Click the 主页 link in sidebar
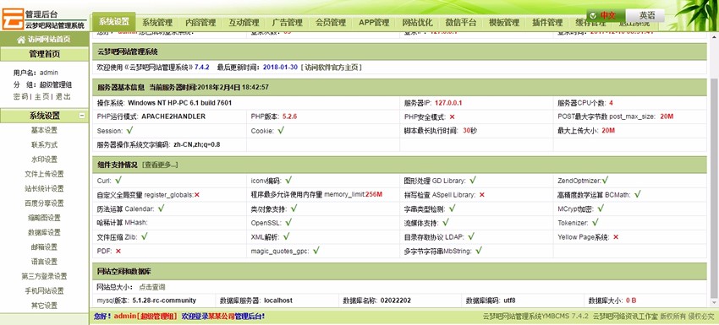The image size is (719, 325). [x=41, y=96]
